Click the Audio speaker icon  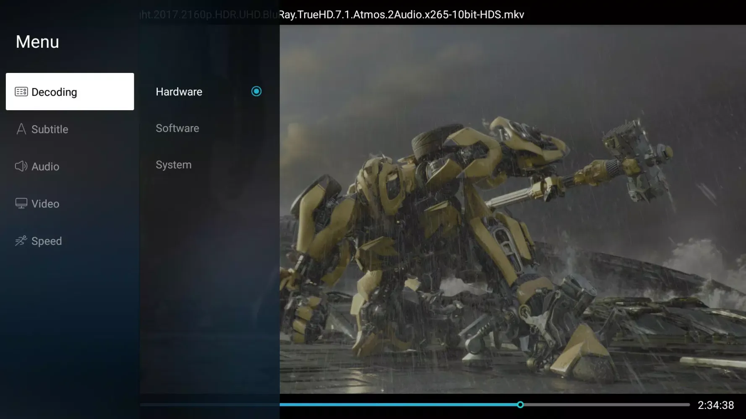[x=21, y=166]
